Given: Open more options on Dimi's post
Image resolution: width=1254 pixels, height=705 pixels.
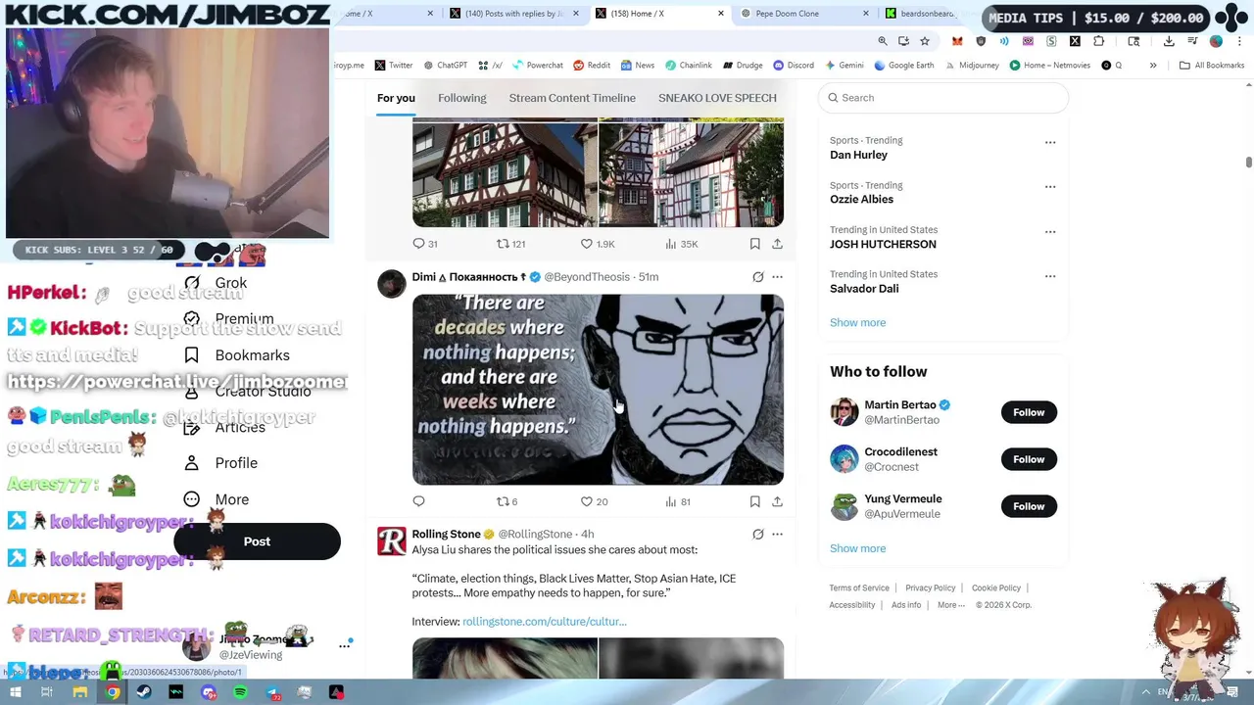Looking at the screenshot, I should tap(777, 277).
